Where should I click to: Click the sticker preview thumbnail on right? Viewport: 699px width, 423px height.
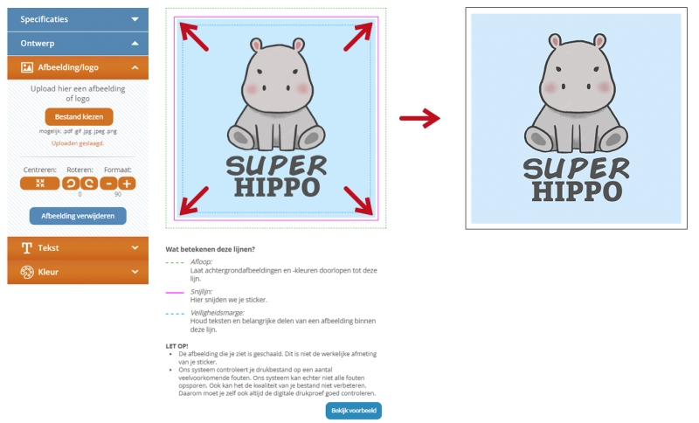576,119
